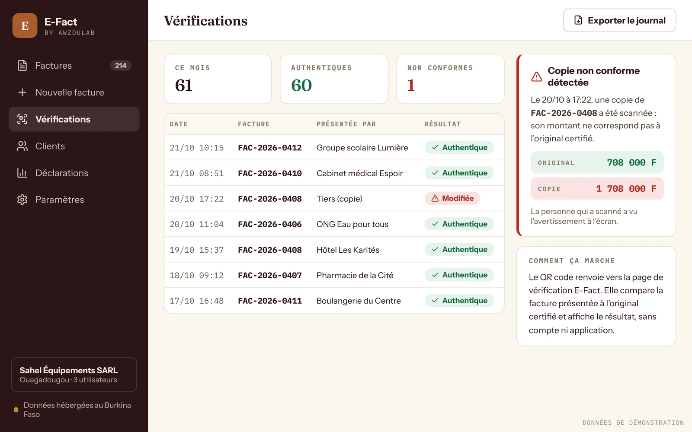692x432 pixels.
Task: Open the Factures menu item
Action: [x=74, y=66]
